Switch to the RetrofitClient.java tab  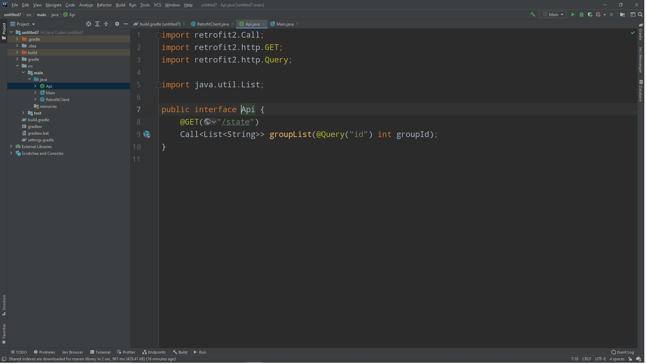213,24
